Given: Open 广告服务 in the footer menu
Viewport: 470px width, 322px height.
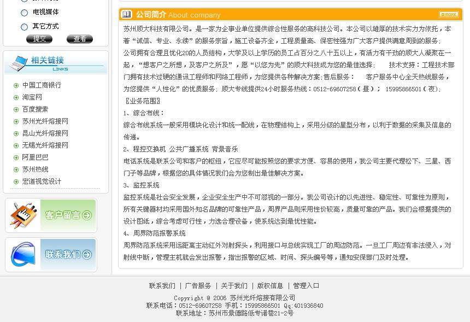Looking at the screenshot, I should pyautogui.click(x=198, y=286).
